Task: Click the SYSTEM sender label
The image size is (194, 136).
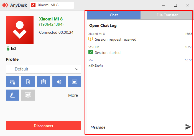Action: [x=94, y=47]
